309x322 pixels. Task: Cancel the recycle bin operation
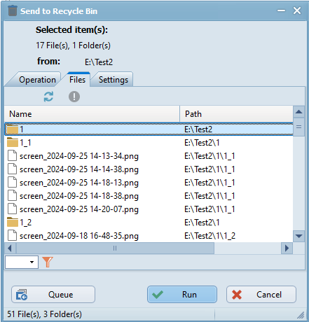tap(261, 295)
